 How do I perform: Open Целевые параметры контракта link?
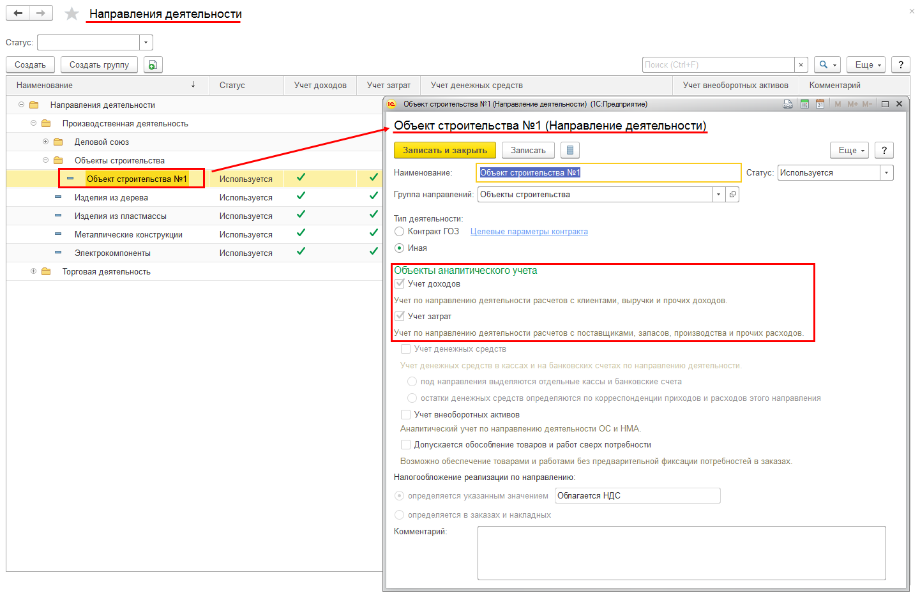click(529, 231)
